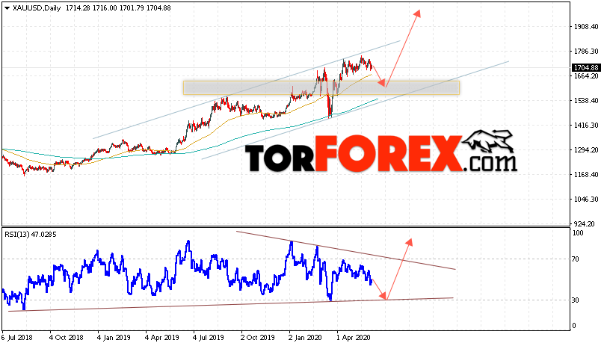Click the RSI 30 level label

pos(575,300)
